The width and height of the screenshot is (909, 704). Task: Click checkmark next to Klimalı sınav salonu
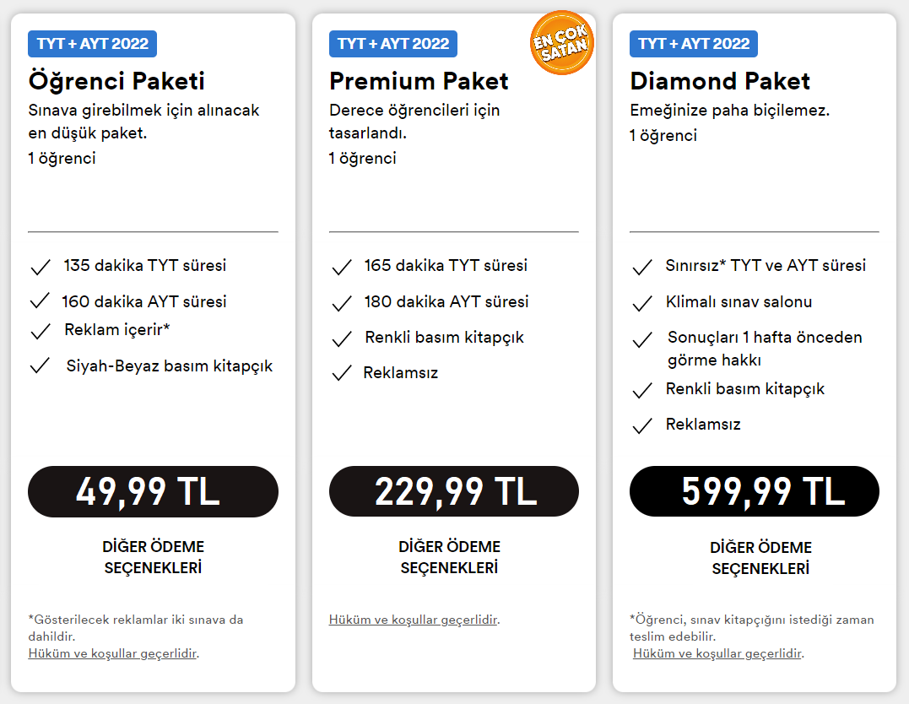pos(642,303)
